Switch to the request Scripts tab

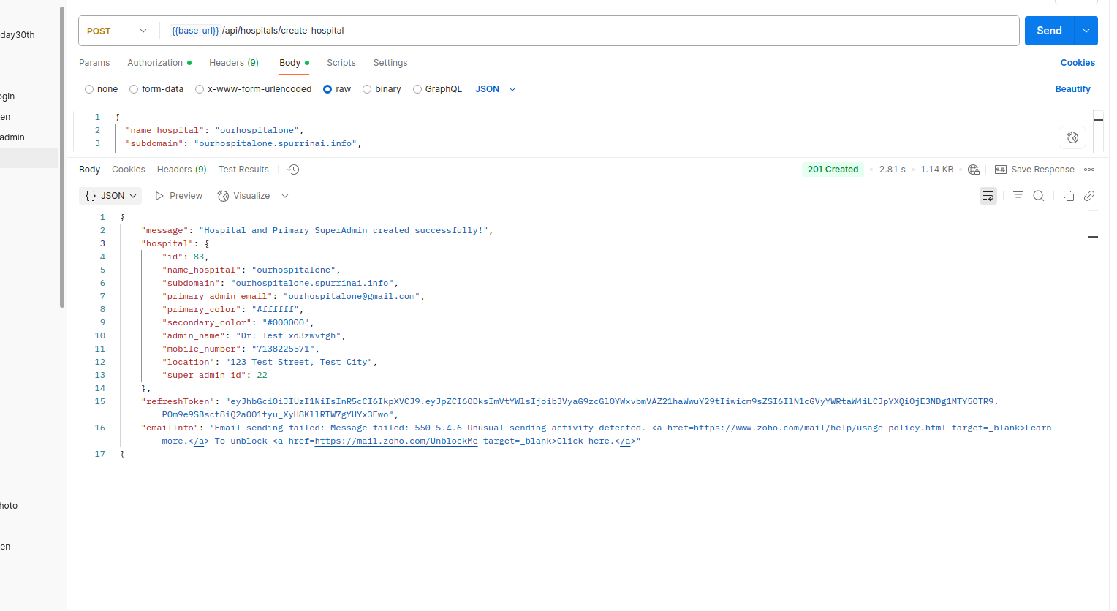click(341, 63)
